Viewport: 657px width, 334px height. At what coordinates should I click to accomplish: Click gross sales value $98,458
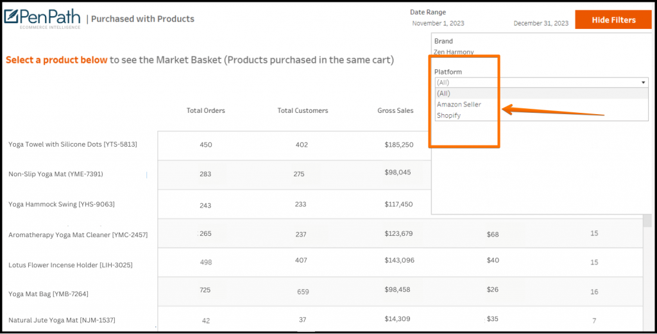click(x=397, y=290)
